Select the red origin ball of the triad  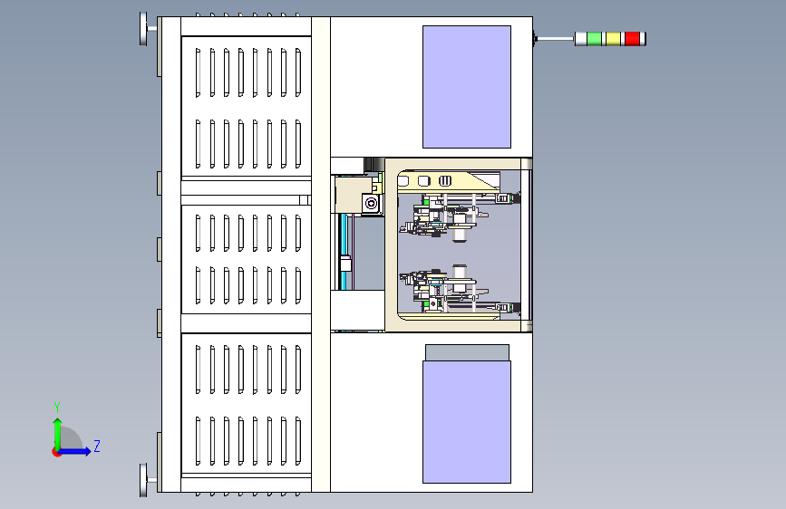56,452
